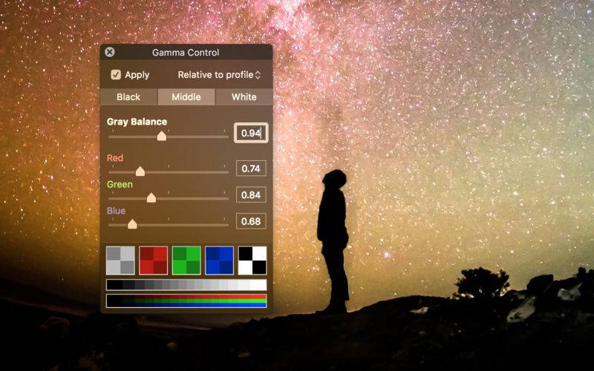This screenshot has width=594, height=371.
Task: Click the Blue value field 0.68
Action: [x=251, y=221]
